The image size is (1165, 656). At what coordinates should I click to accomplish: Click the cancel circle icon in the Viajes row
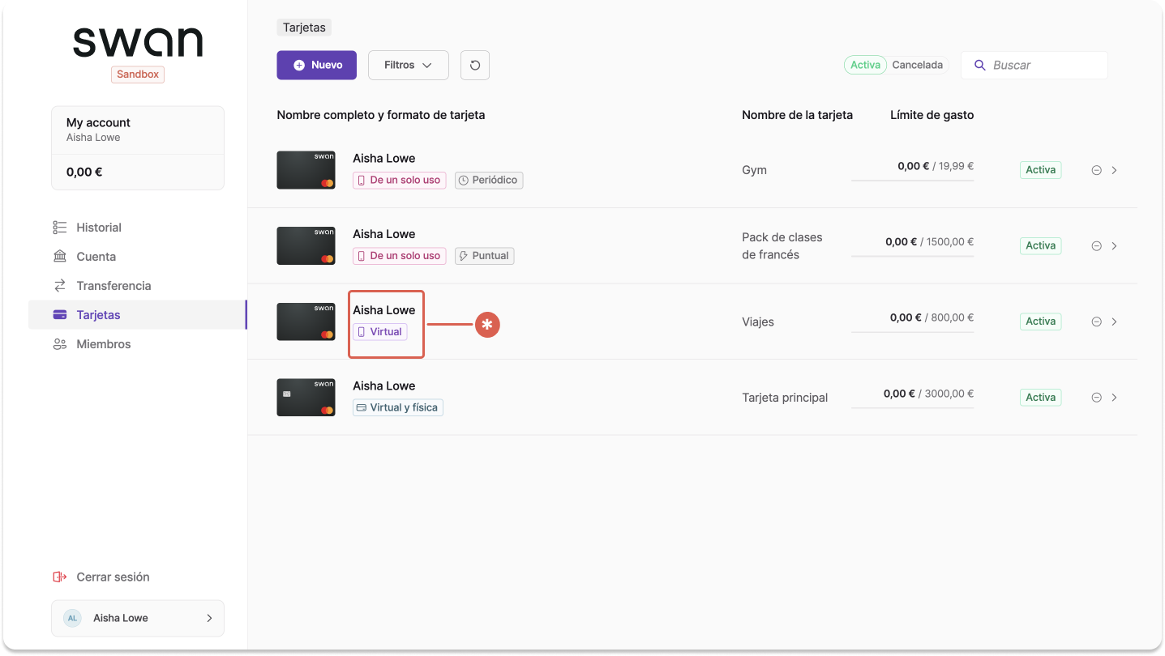click(x=1096, y=322)
